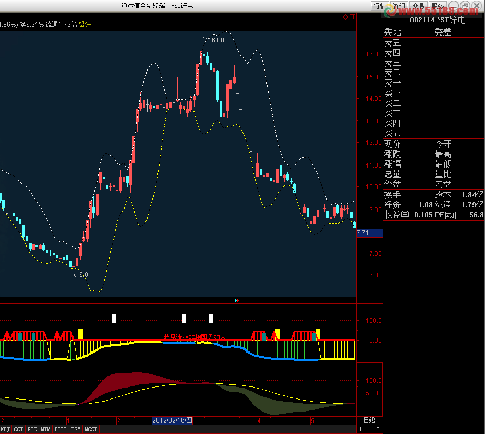Click the 7.71 current price tag
This screenshot has width=485, height=434.
click(x=370, y=233)
